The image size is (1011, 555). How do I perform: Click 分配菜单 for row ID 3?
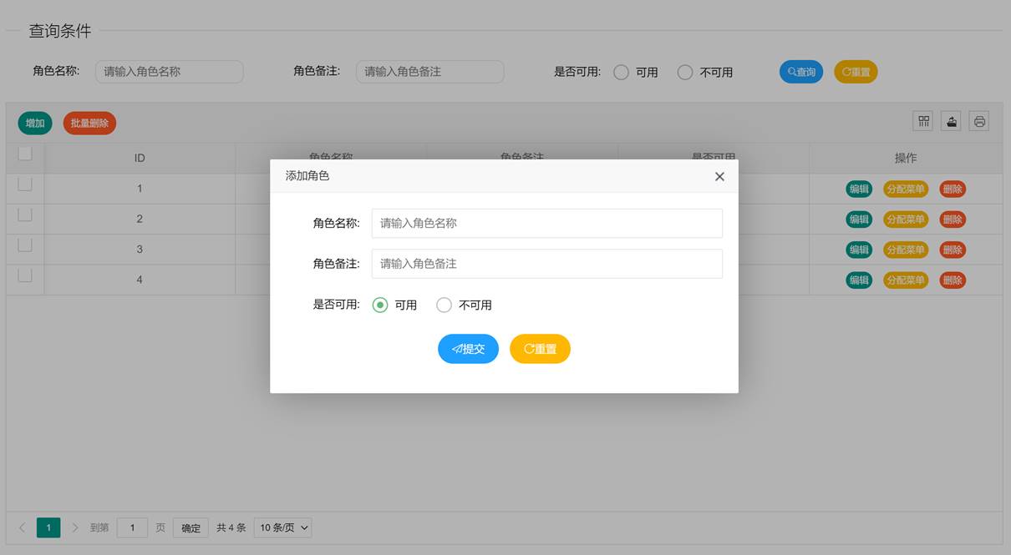906,250
